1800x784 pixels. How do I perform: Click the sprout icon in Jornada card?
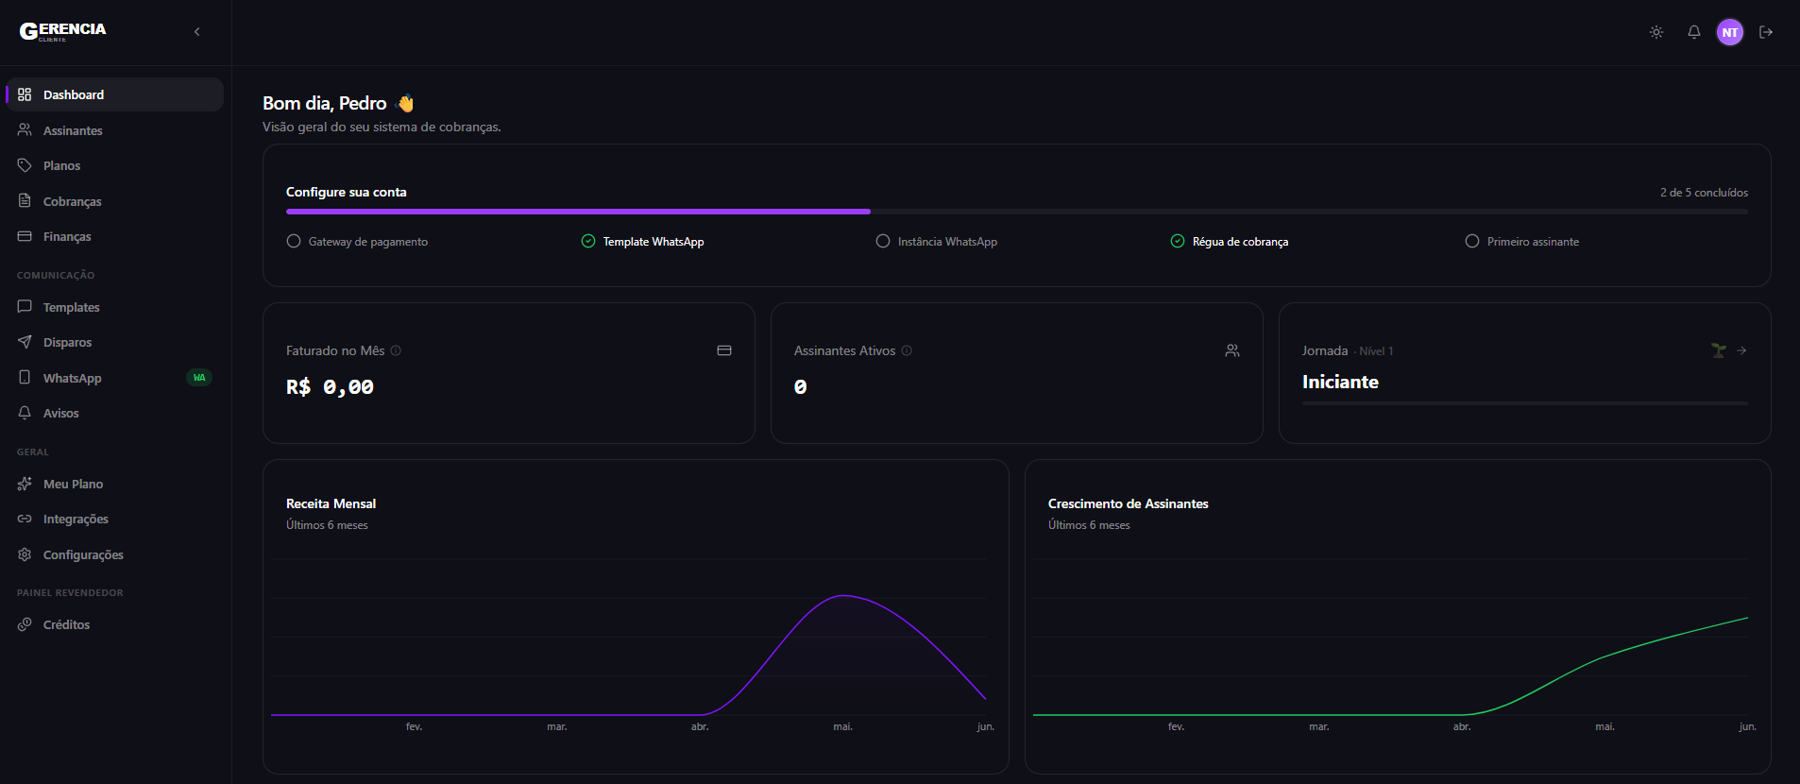[x=1719, y=350]
